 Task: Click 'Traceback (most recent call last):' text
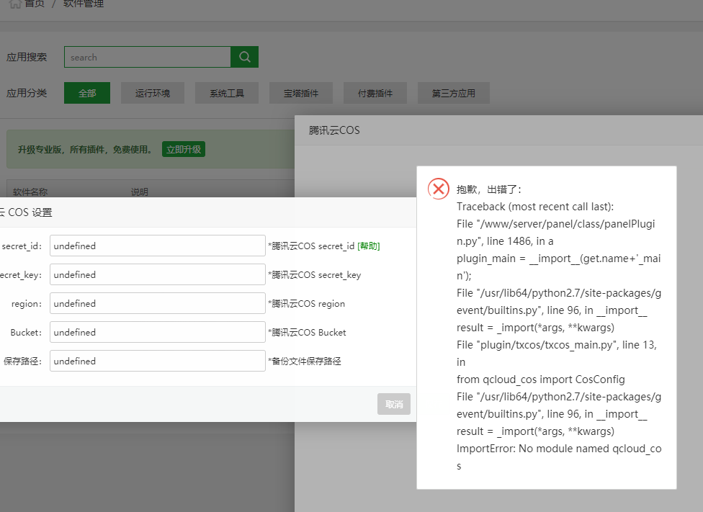tap(535, 206)
